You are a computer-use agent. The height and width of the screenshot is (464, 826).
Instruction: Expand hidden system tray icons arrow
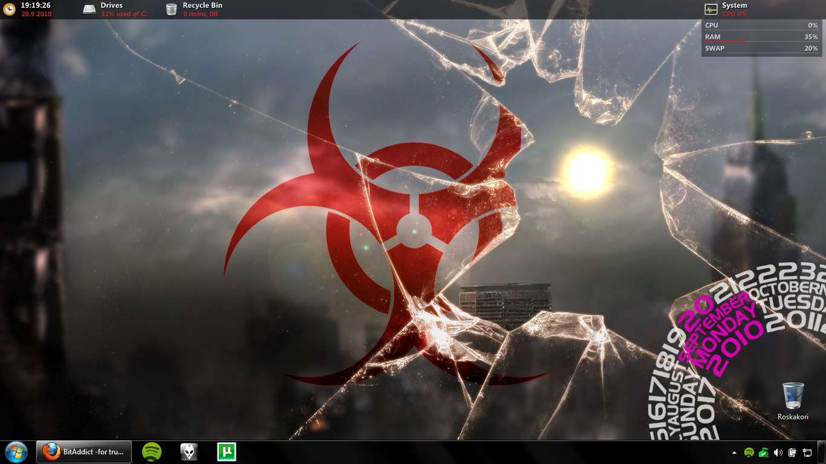click(x=735, y=453)
